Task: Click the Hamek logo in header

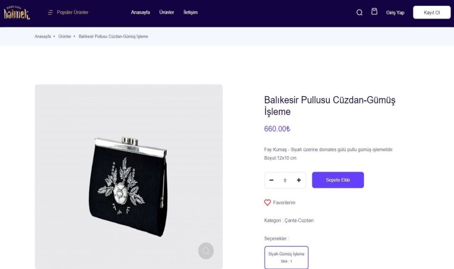Action: coord(16,13)
